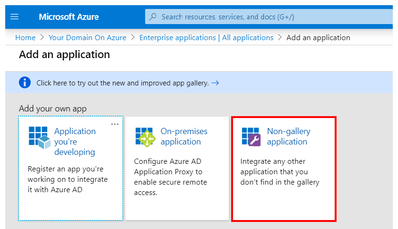Click the arrow at end of gallery banner
398x229 pixels.
tap(216, 83)
